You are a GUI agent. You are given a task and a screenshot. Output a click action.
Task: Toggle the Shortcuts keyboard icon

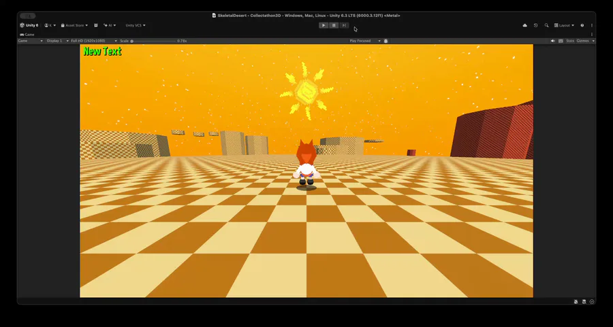click(x=561, y=41)
